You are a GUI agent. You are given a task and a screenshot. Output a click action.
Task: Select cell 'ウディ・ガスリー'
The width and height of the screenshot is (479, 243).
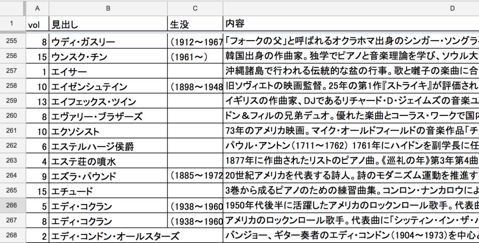pos(108,41)
